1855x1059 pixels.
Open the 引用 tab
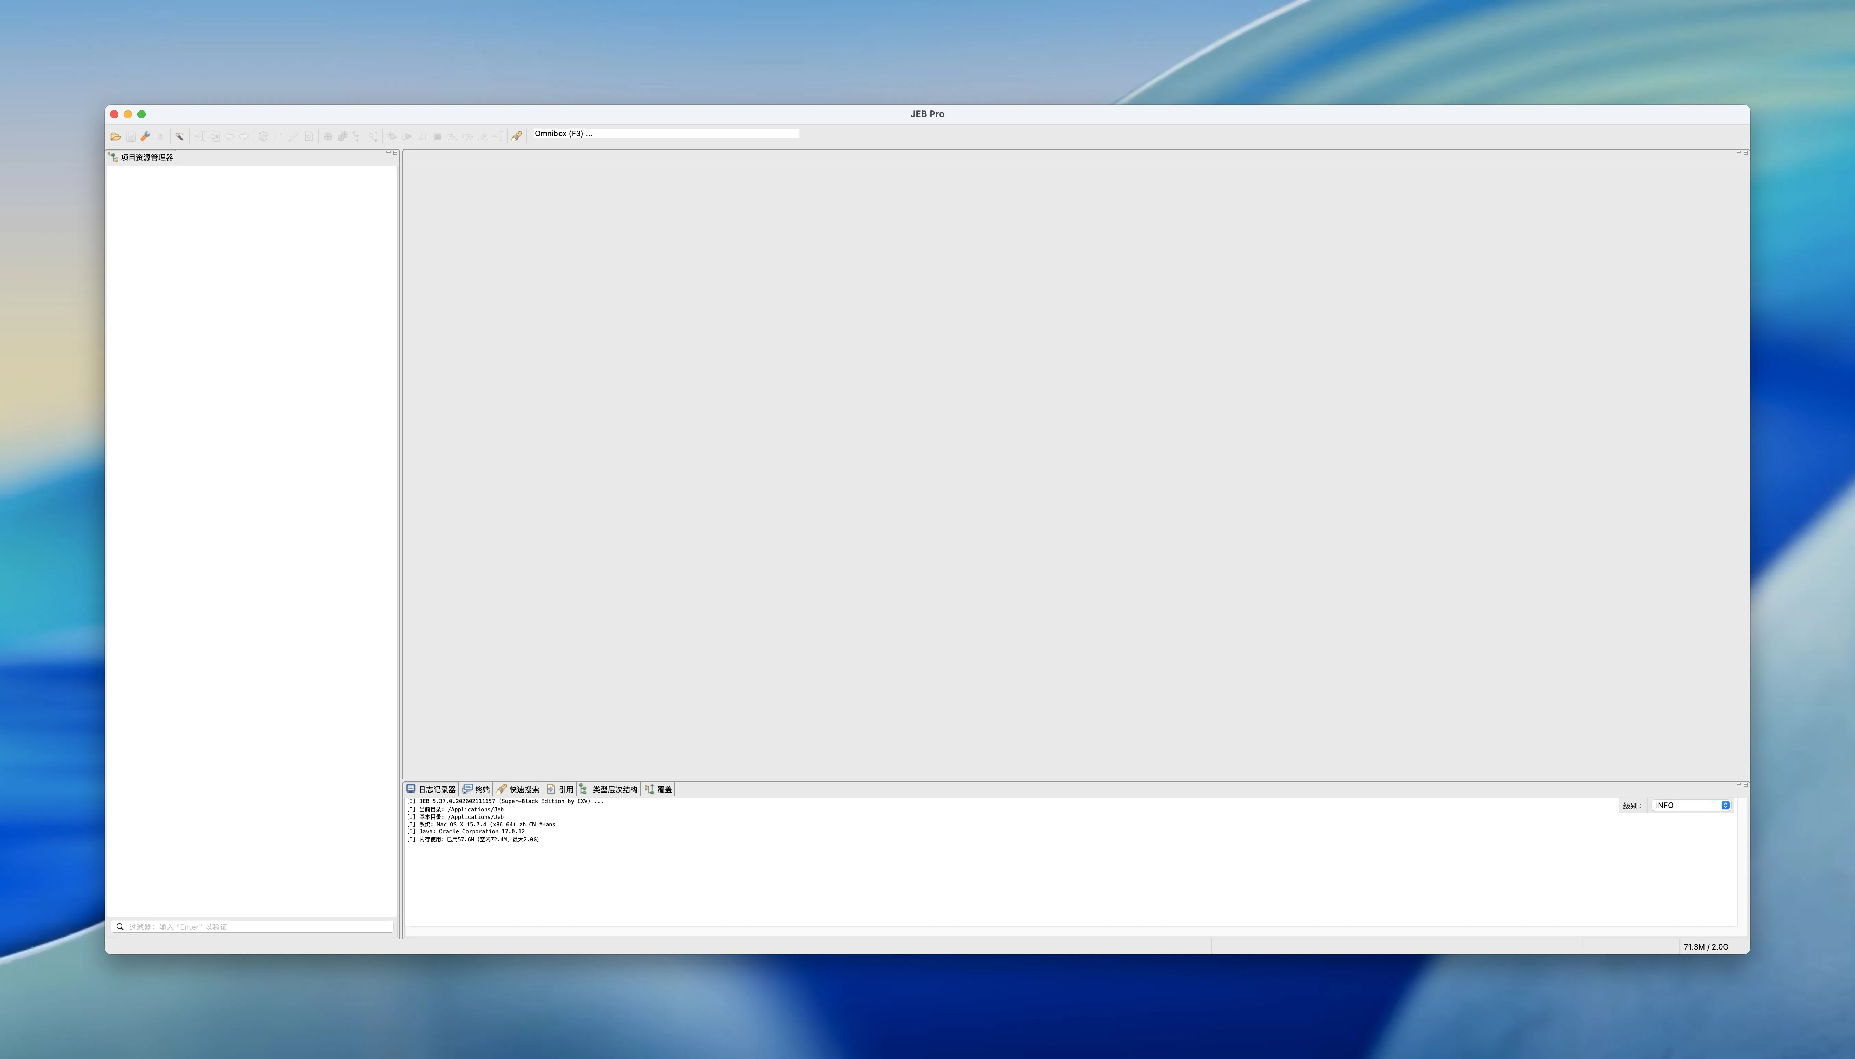tap(560, 789)
